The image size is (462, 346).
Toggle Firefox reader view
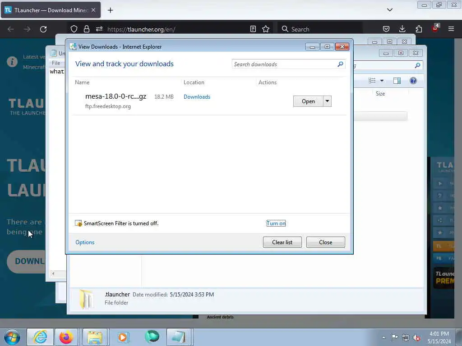(x=253, y=29)
